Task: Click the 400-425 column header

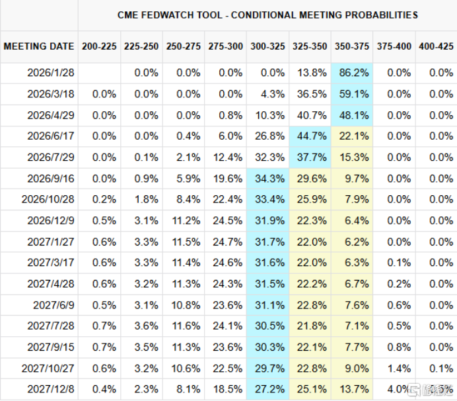Action: (436, 46)
